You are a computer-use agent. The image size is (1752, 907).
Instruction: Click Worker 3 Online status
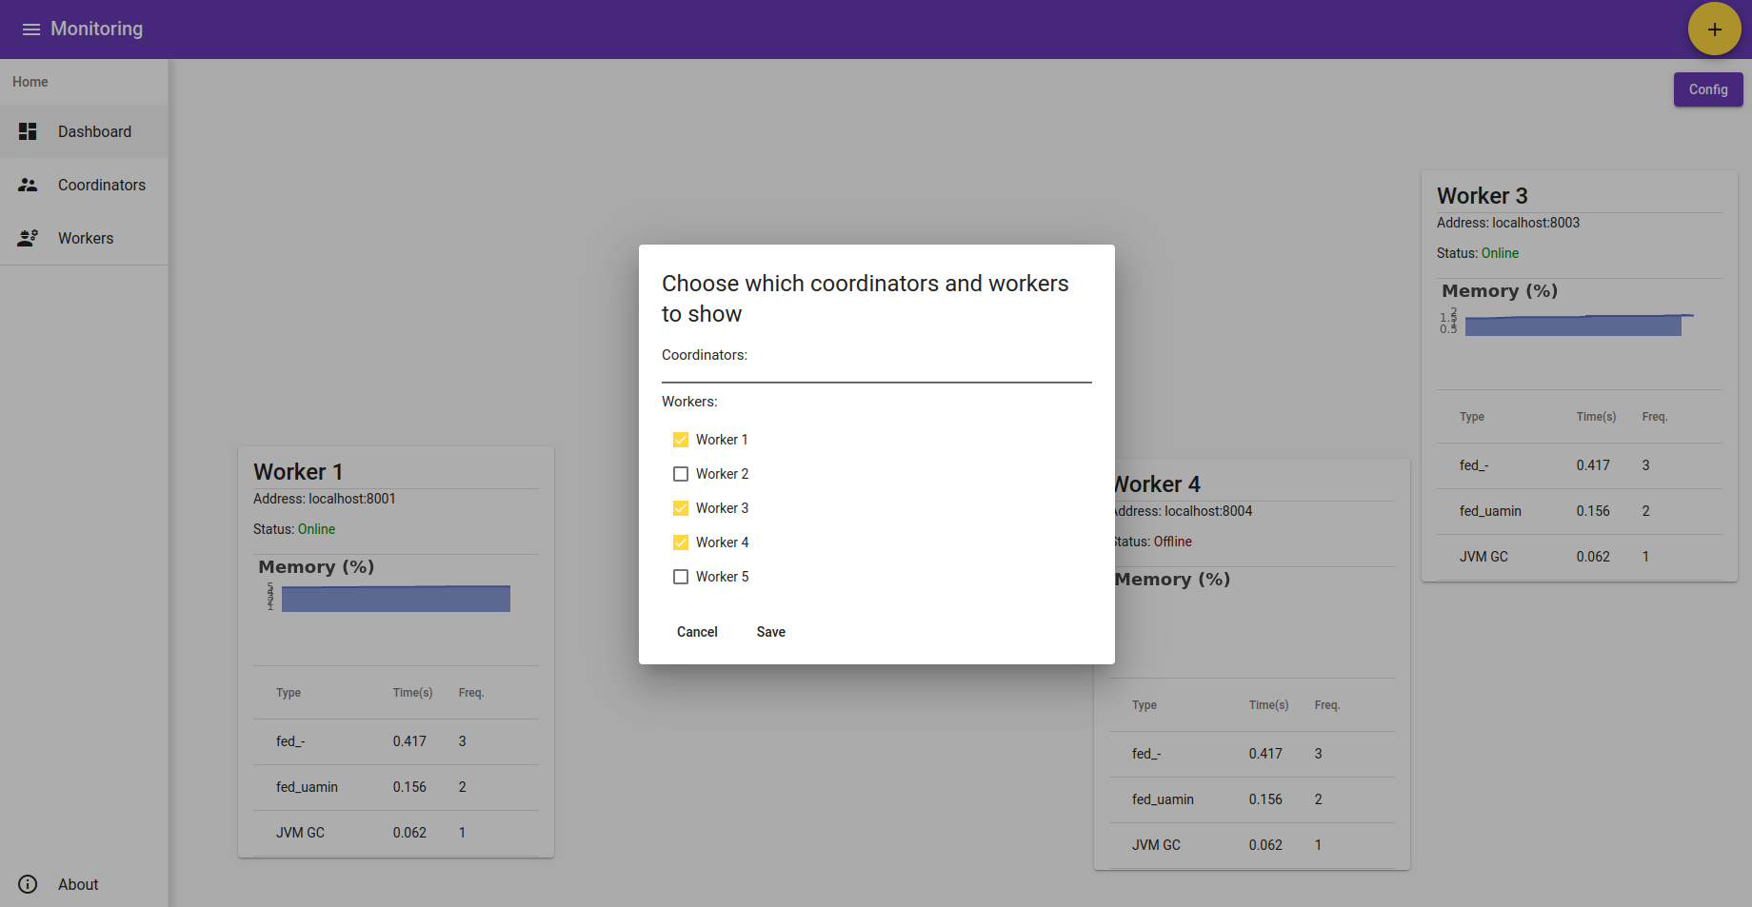[x=1500, y=253]
